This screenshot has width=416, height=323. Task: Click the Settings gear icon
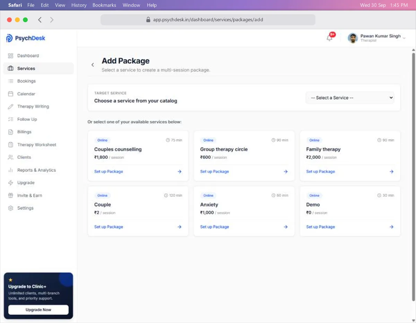point(10,208)
